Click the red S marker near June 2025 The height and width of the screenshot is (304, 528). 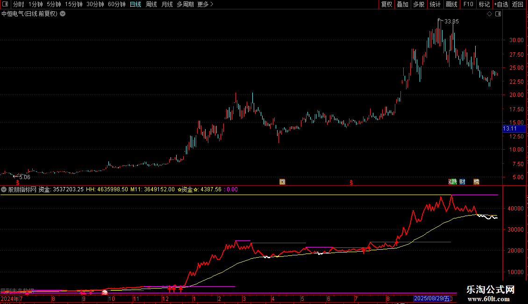351,182
